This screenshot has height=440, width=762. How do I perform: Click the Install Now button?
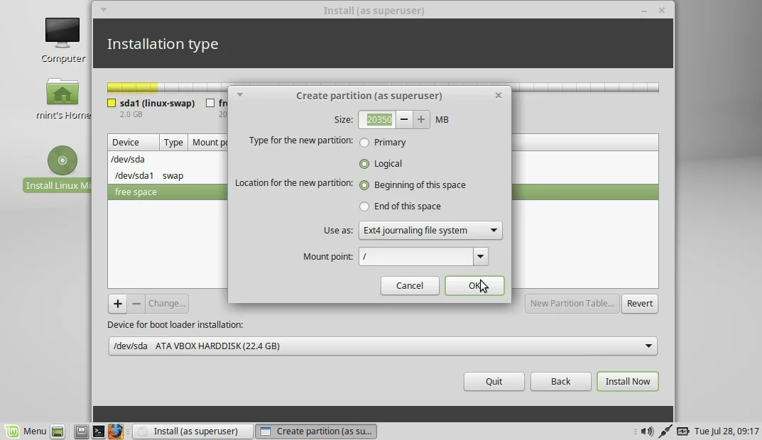click(x=627, y=381)
